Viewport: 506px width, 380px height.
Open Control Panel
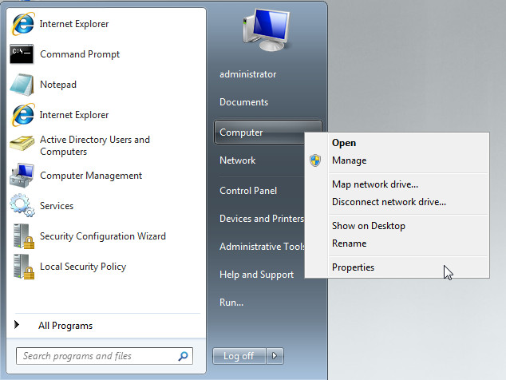pos(248,191)
